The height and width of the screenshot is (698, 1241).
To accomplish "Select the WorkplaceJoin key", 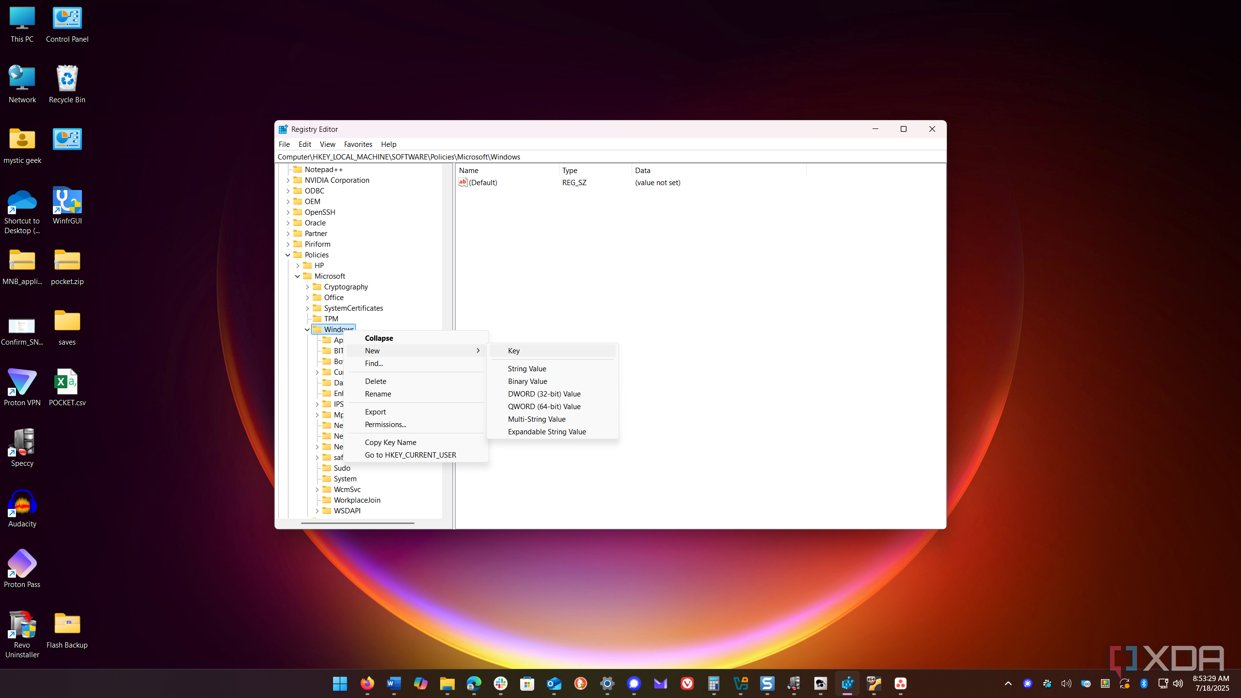I will (352, 500).
